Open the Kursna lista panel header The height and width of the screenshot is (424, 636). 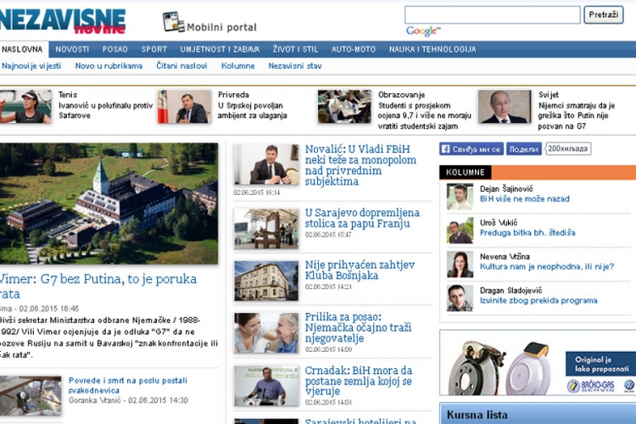click(538, 415)
